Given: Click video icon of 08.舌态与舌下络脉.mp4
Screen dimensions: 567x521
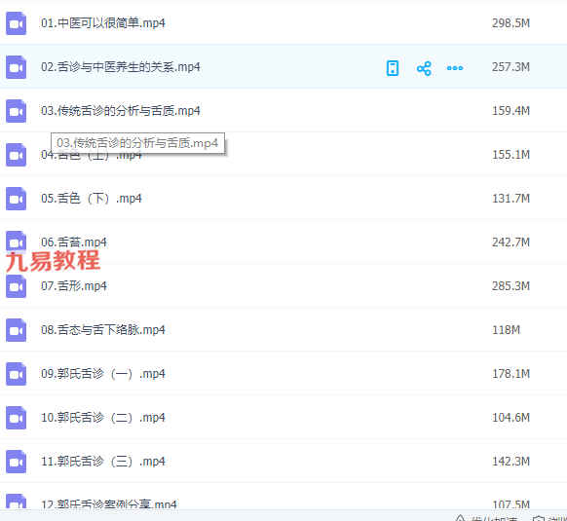Looking at the screenshot, I should click(16, 330).
